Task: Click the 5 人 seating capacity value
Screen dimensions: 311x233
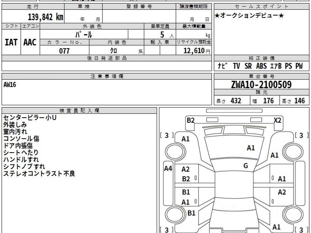Action: tap(167, 35)
